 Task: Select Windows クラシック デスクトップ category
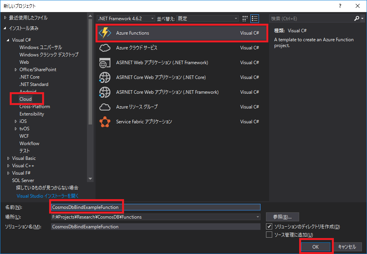[49, 54]
